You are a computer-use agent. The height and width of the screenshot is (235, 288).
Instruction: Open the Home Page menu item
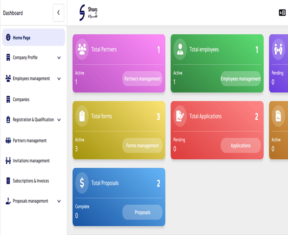tap(34, 37)
